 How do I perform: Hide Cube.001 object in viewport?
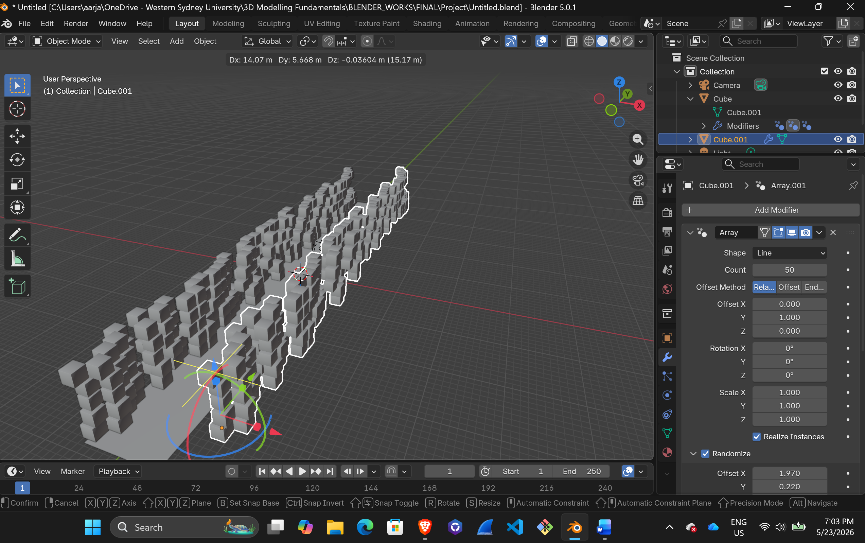[x=838, y=139]
